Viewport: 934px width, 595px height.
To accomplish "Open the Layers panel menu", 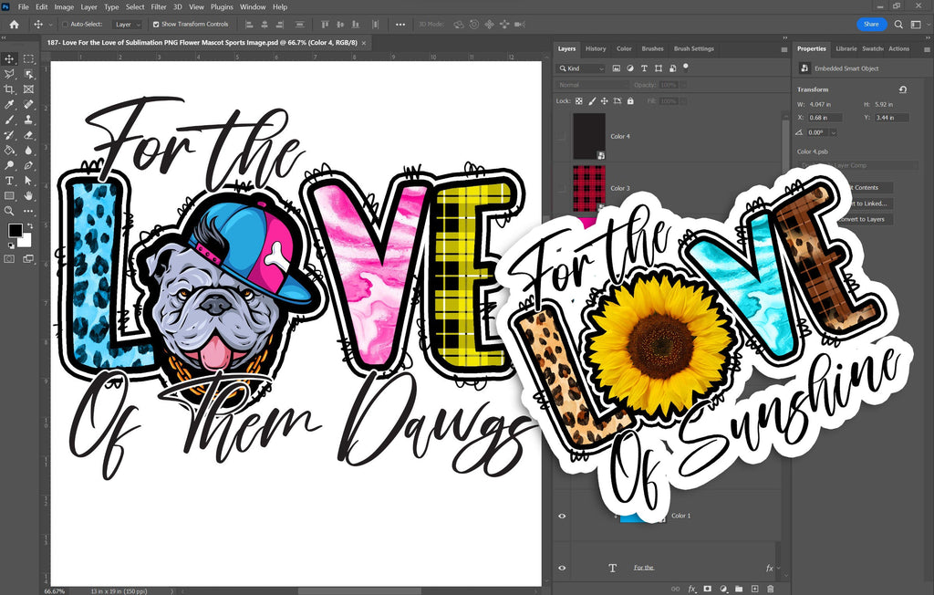I will (x=784, y=49).
